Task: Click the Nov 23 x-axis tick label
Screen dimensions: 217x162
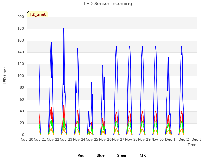Action: [66, 139]
